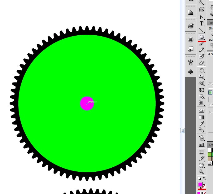The width and height of the screenshot is (213, 194).
Task: Select the Hand tool
Action: click(201, 165)
